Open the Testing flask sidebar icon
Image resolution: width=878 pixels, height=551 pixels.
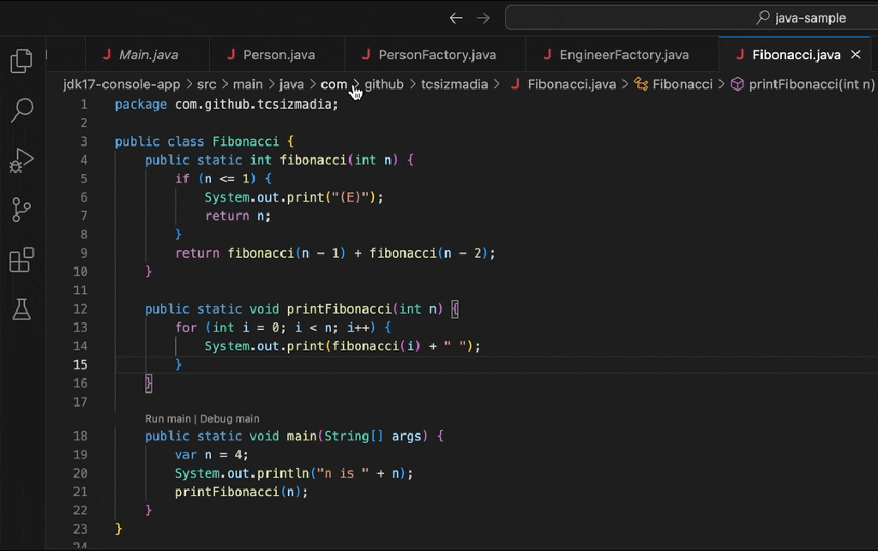point(21,309)
